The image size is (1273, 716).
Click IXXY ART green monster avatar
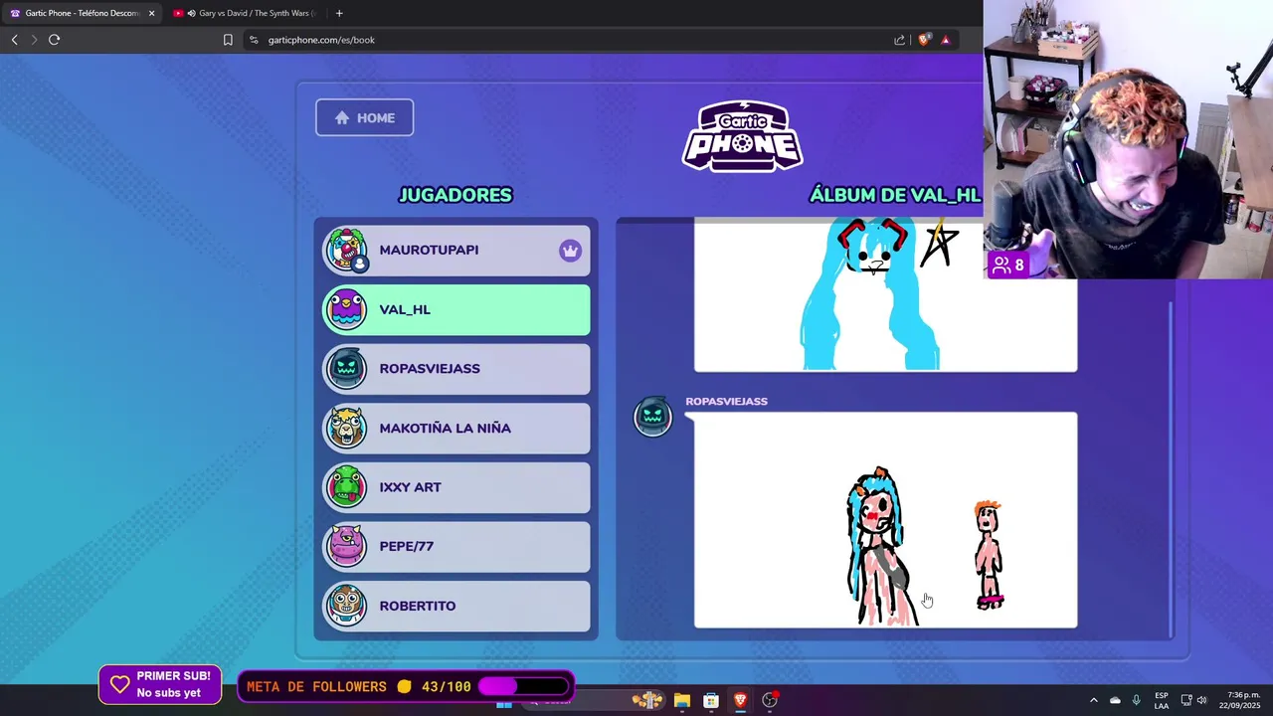click(346, 487)
